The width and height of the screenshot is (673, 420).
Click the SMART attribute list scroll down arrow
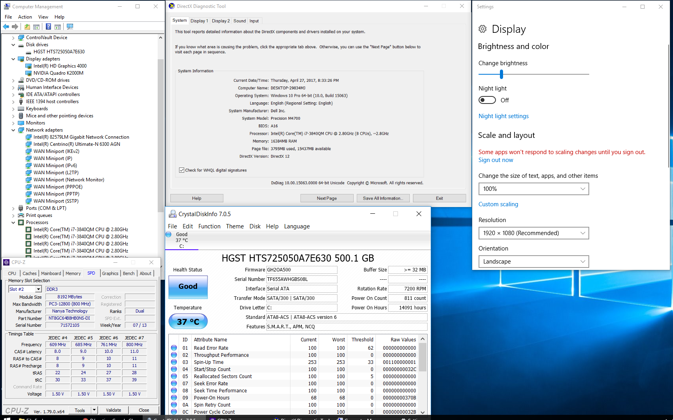(422, 412)
